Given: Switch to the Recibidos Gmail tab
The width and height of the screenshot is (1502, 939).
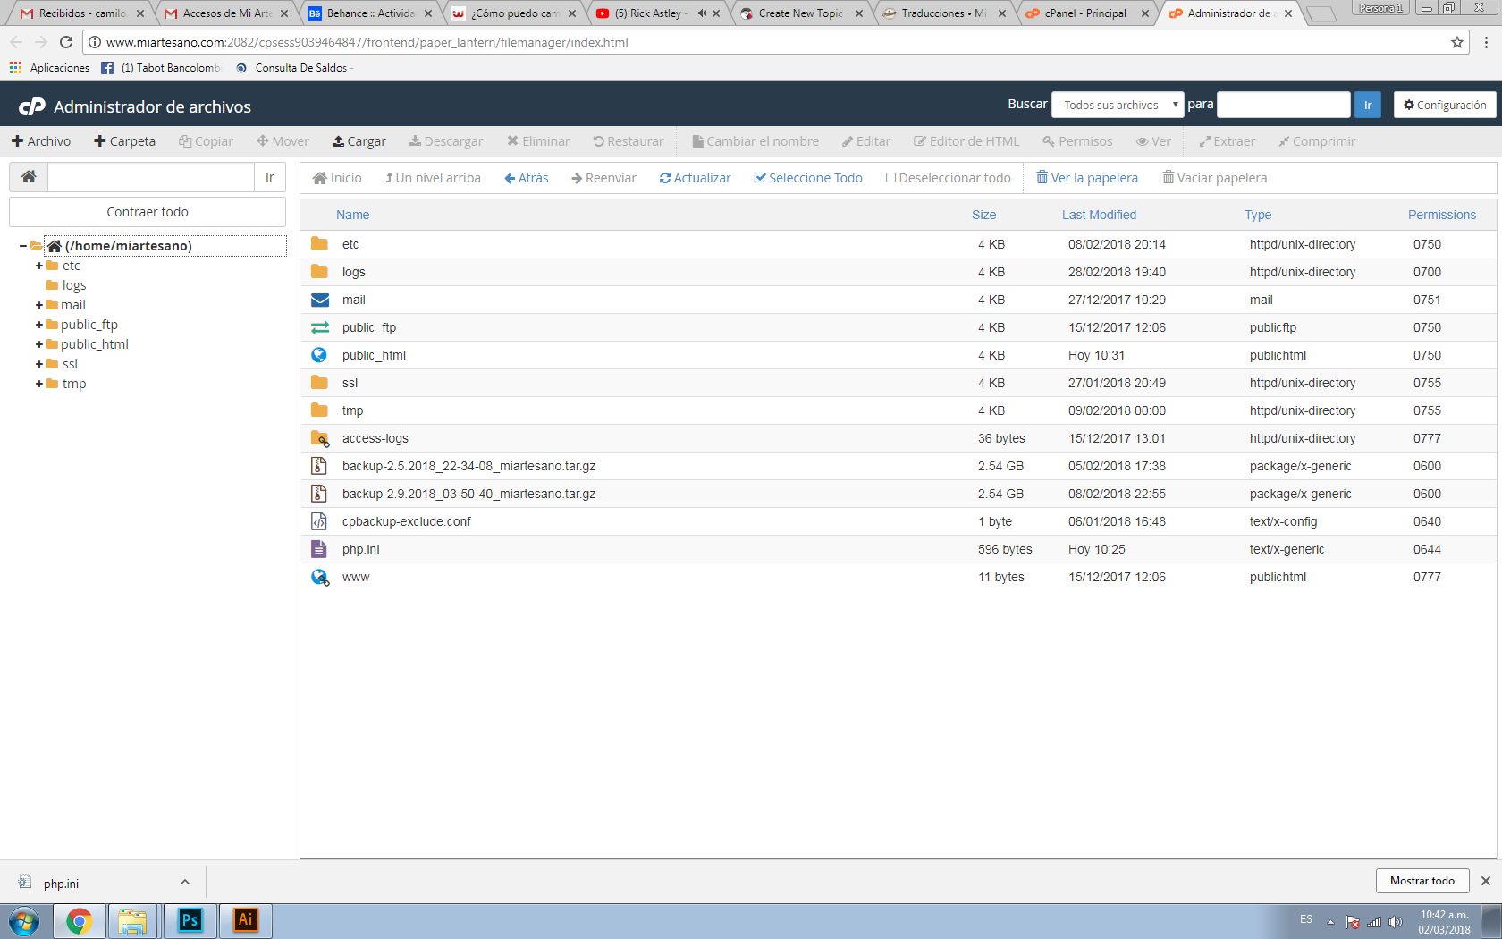Looking at the screenshot, I should (x=80, y=13).
